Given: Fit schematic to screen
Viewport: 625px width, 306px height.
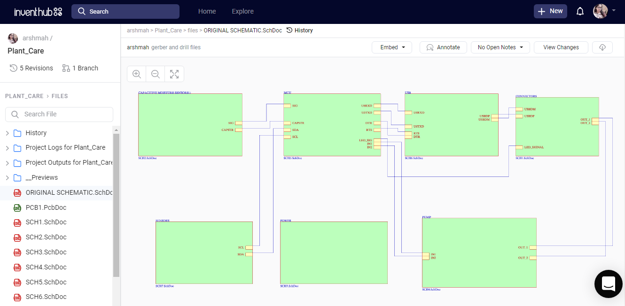Looking at the screenshot, I should pyautogui.click(x=174, y=74).
